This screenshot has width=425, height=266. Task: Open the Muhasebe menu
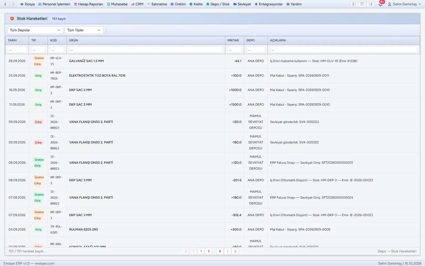pyautogui.click(x=117, y=4)
